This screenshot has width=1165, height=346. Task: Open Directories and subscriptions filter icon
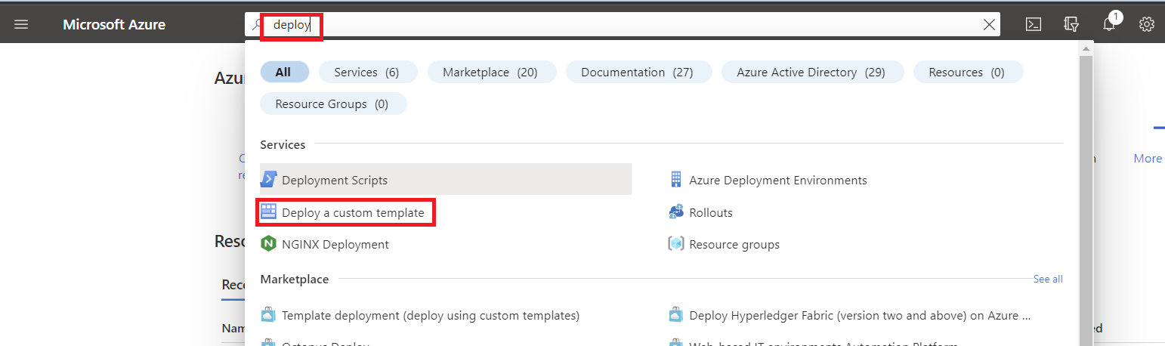[x=1071, y=24]
